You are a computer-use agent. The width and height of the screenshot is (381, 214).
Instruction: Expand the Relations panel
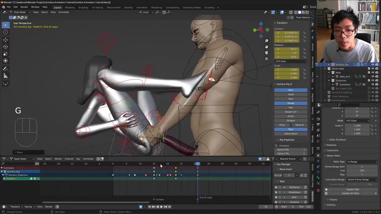tap(331, 145)
